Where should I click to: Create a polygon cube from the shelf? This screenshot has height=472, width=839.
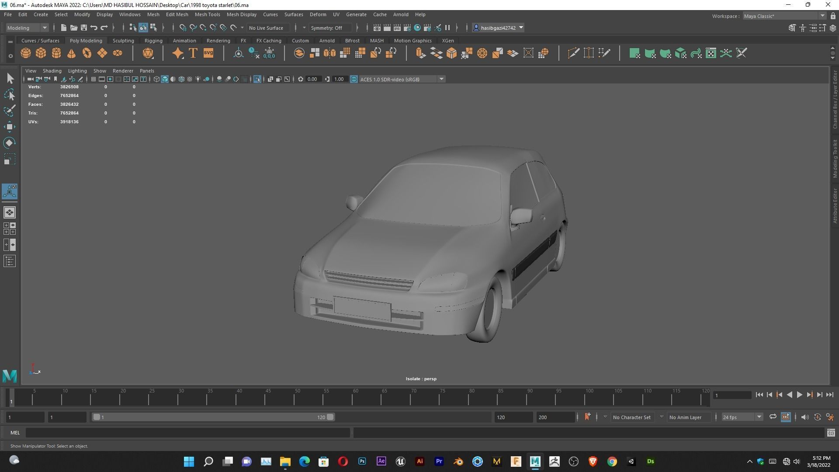tap(41, 53)
